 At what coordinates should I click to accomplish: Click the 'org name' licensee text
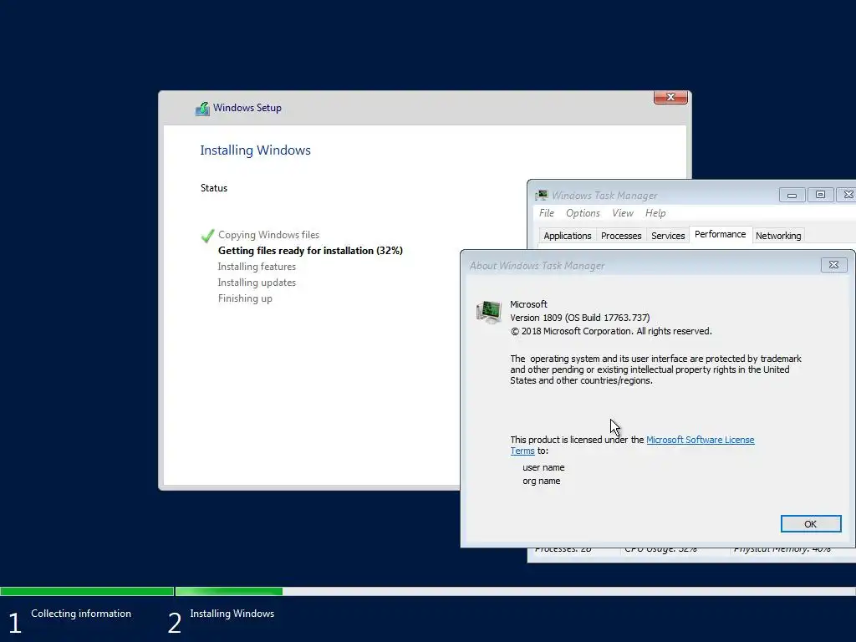541,481
